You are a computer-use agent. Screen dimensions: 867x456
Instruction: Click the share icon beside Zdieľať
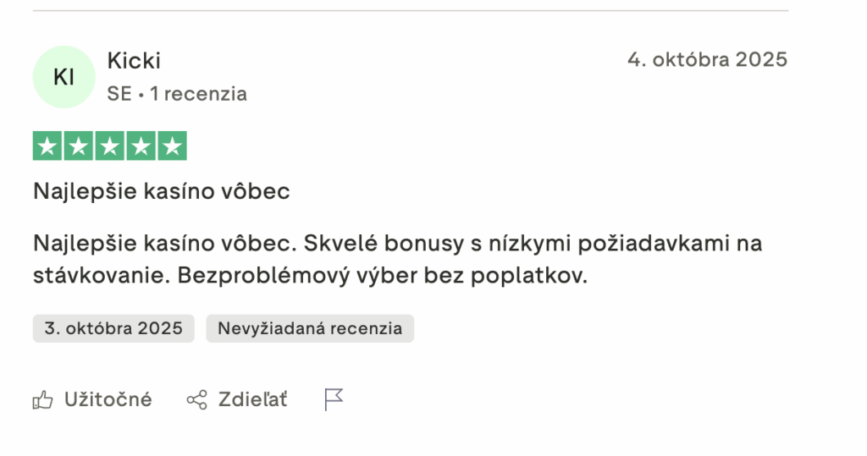click(196, 399)
